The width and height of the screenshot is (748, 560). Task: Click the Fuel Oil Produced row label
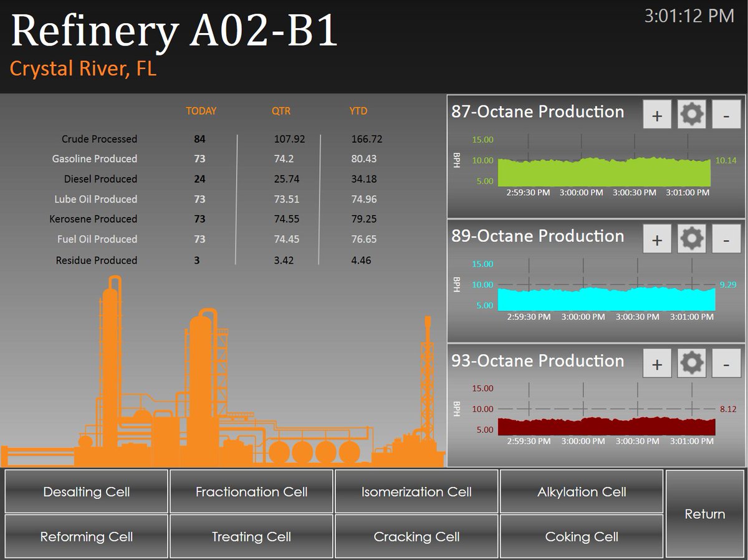click(x=97, y=239)
